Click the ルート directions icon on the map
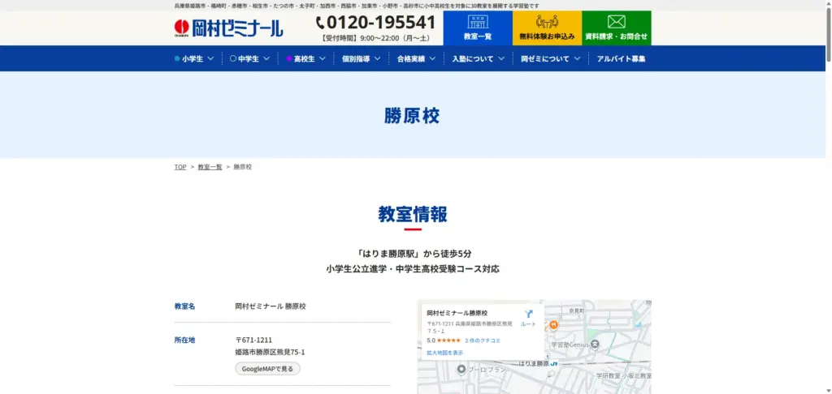 click(528, 314)
